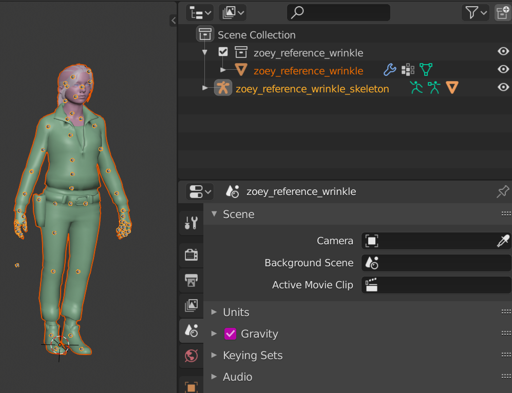Uncheck the zoey_reference_wrinkle collection checkbox
The width and height of the screenshot is (512, 393).
click(x=223, y=52)
